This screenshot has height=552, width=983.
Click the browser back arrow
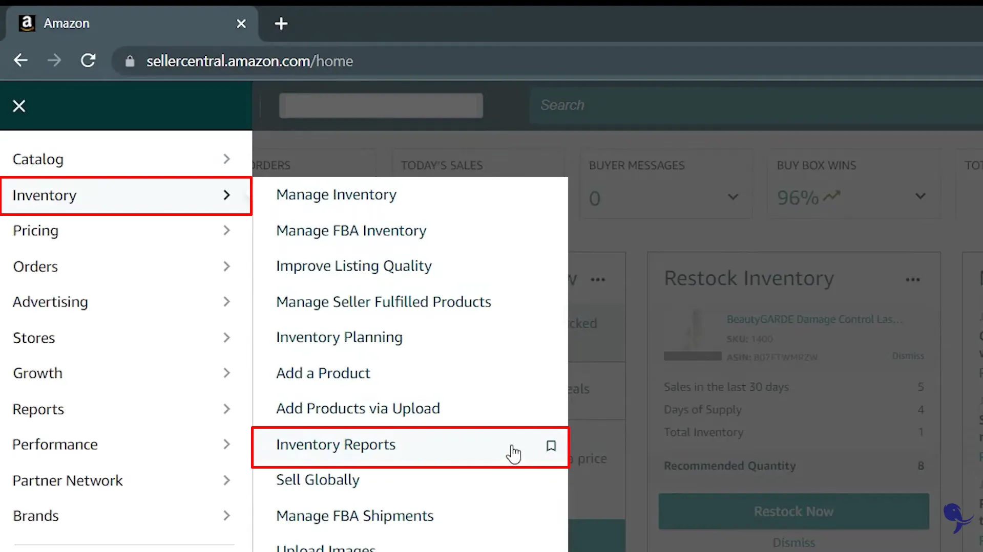(x=20, y=60)
